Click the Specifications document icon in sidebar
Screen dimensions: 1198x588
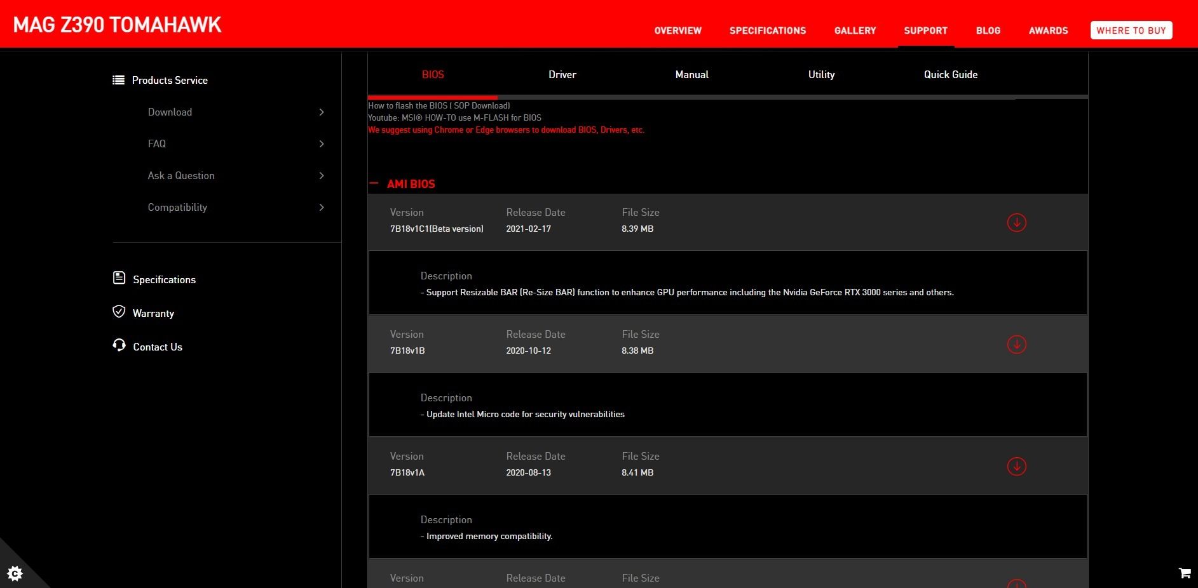tap(119, 278)
